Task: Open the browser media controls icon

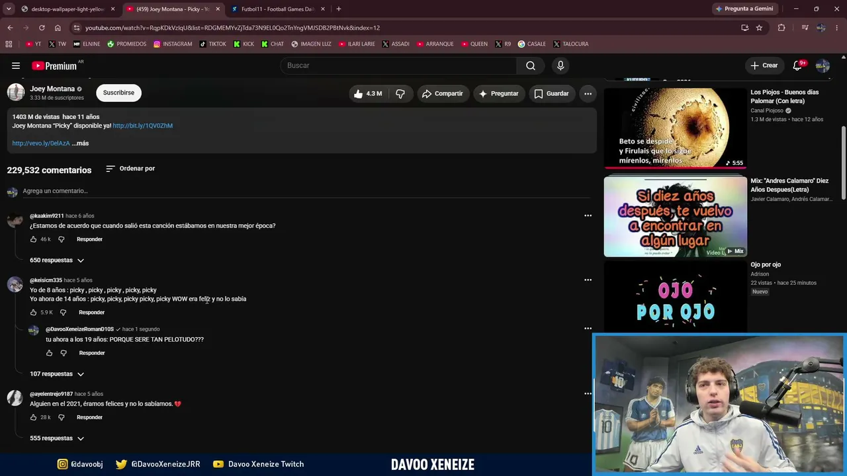Action: point(805,28)
